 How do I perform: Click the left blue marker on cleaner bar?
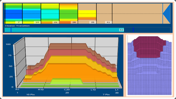[11, 30]
